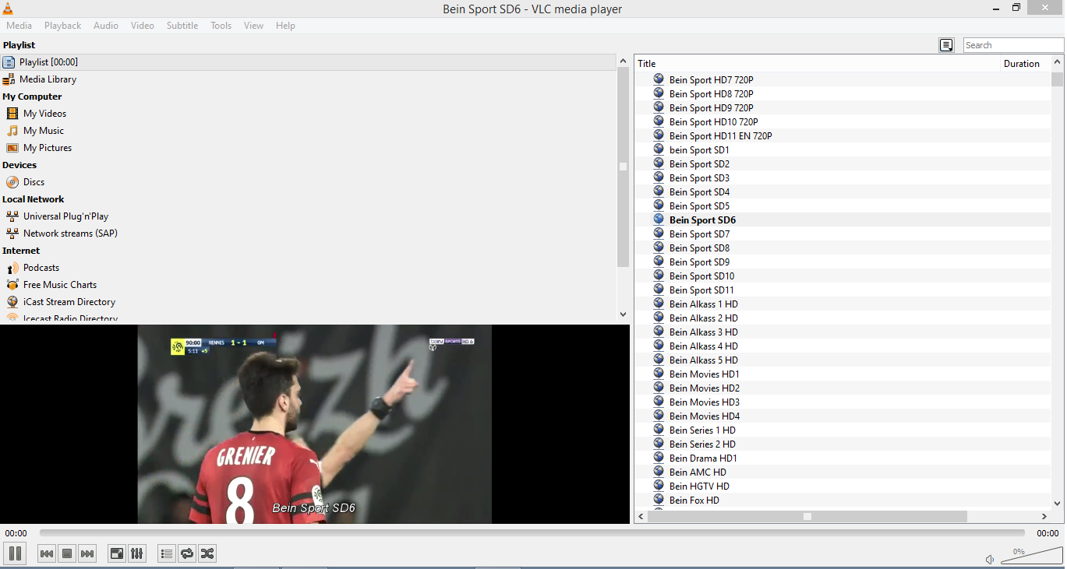Screen dimensions: 1067x569
Task: Open the Video menu
Action: [143, 26]
